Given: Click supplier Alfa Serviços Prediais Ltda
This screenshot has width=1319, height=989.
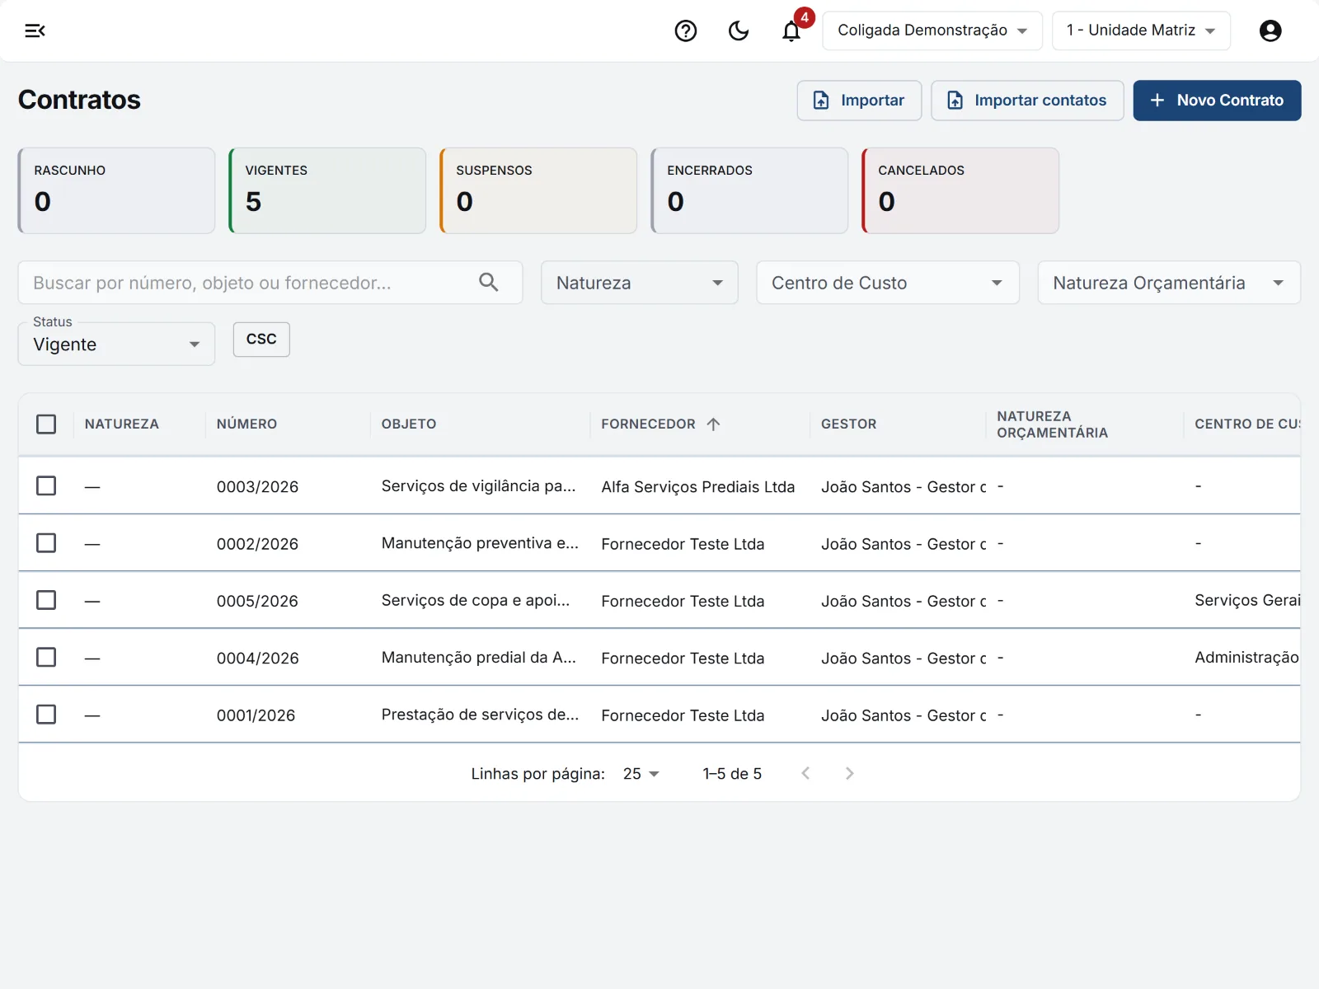Looking at the screenshot, I should (x=698, y=487).
